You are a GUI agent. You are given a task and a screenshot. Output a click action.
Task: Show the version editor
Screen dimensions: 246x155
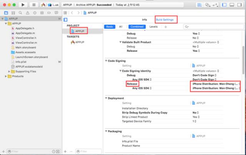pos(215,5)
